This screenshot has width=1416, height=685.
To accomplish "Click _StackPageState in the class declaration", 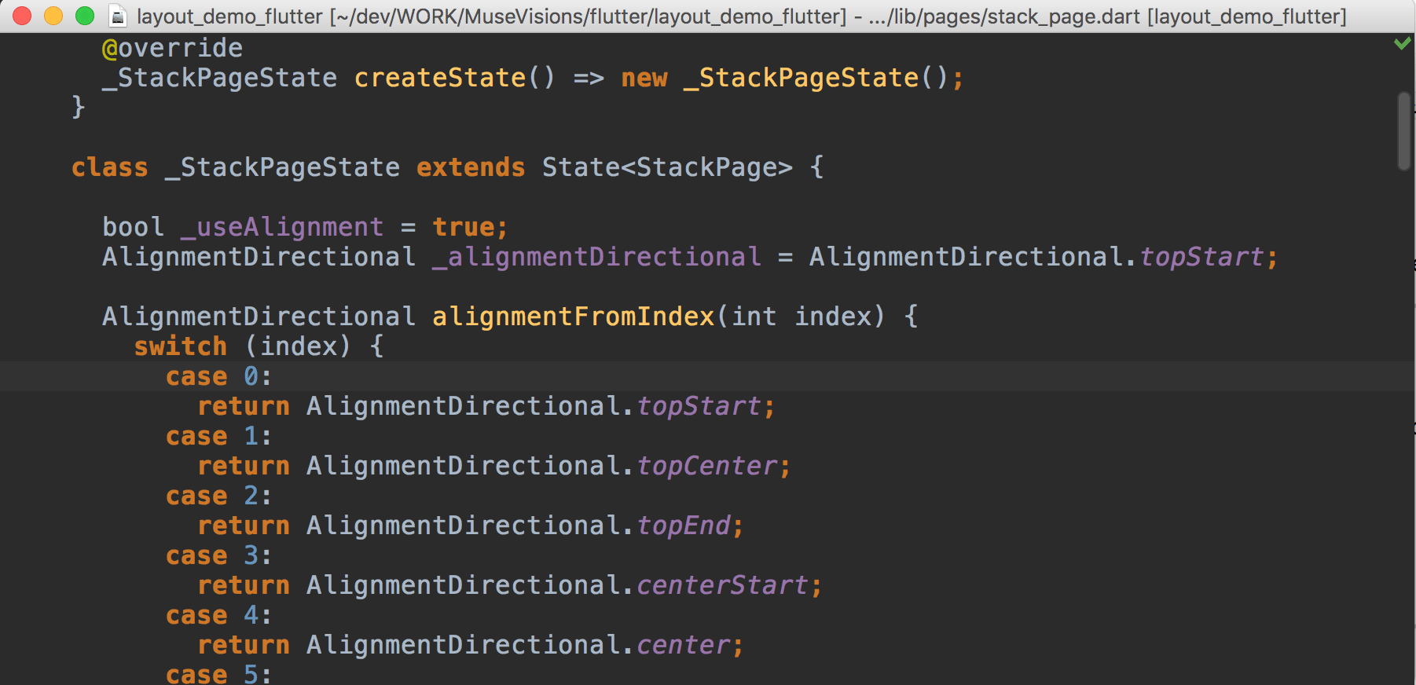I will coord(283,167).
